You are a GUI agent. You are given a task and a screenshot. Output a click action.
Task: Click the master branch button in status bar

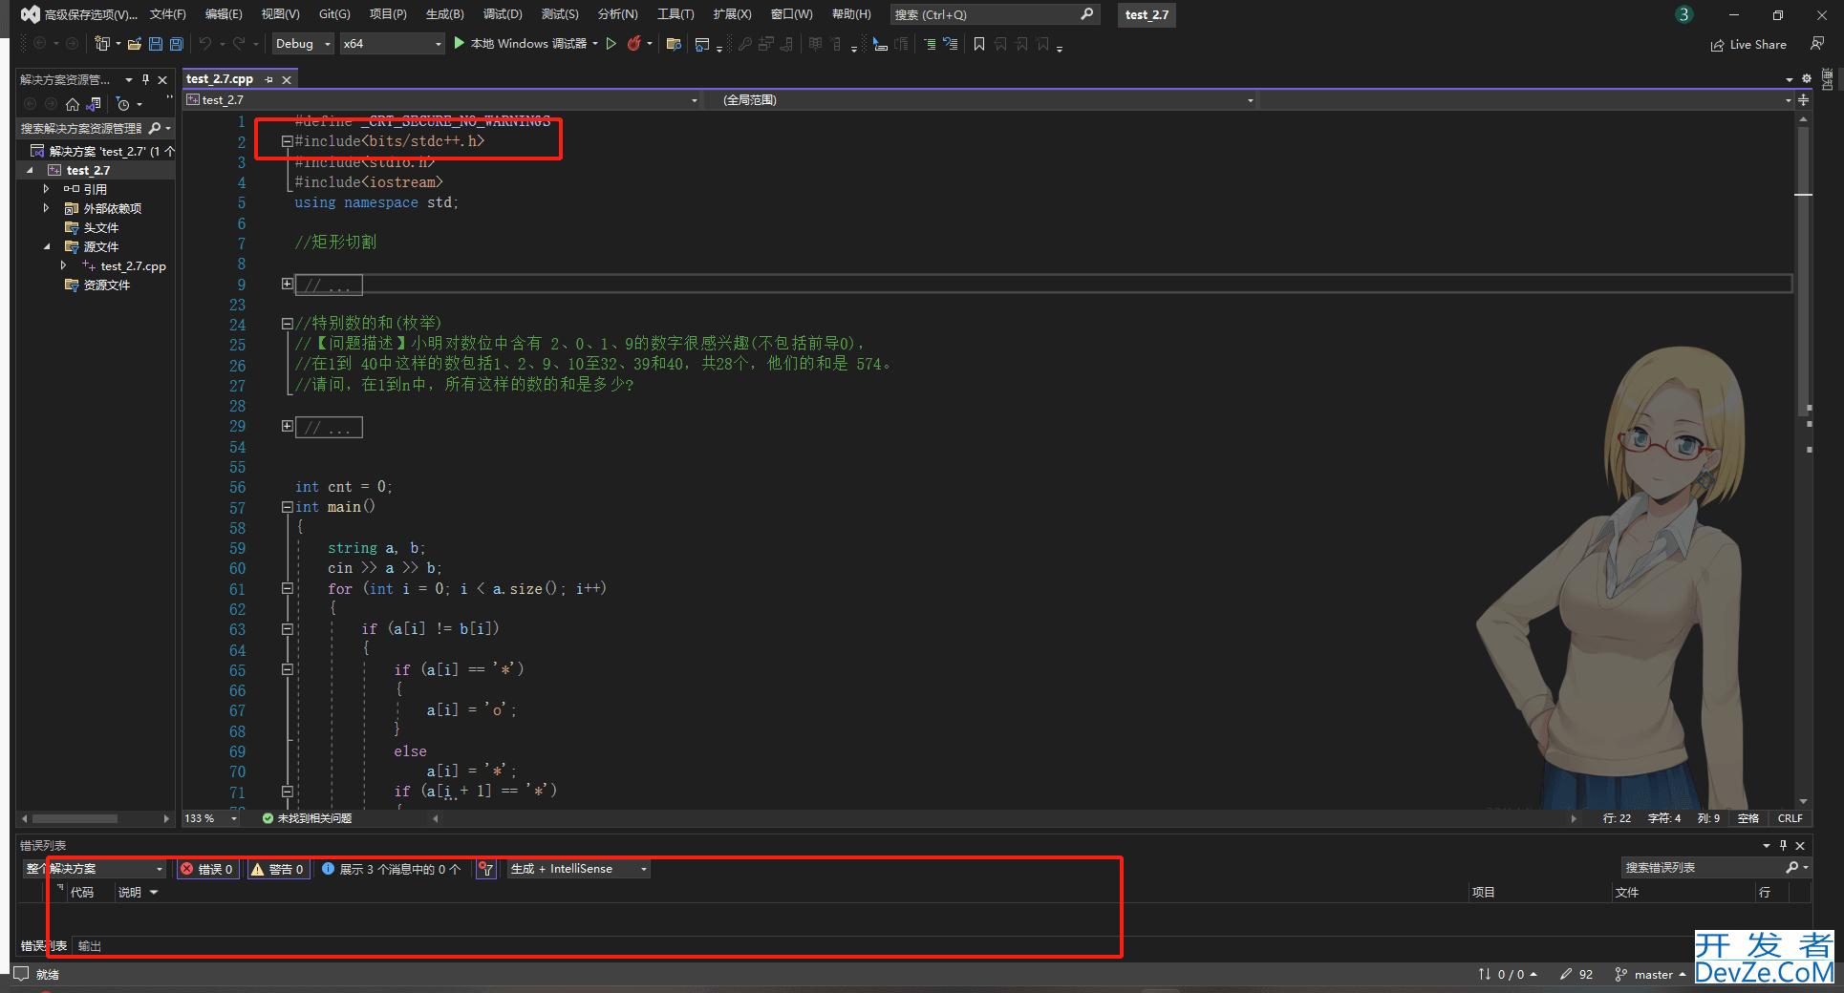click(x=1651, y=975)
